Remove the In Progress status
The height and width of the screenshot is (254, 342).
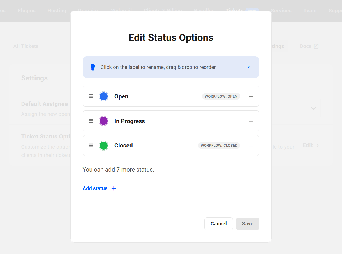pos(251,121)
